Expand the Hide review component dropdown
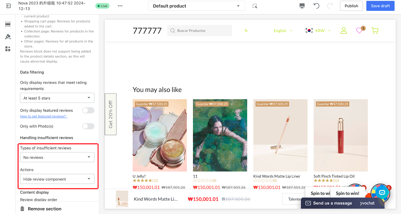This screenshot has width=401, height=214. (57, 179)
